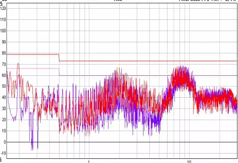Image resolution: width=238 pixels, height=163 pixels.
Task: Click the purple trough at the left near 20 dB
Action: [14, 119]
